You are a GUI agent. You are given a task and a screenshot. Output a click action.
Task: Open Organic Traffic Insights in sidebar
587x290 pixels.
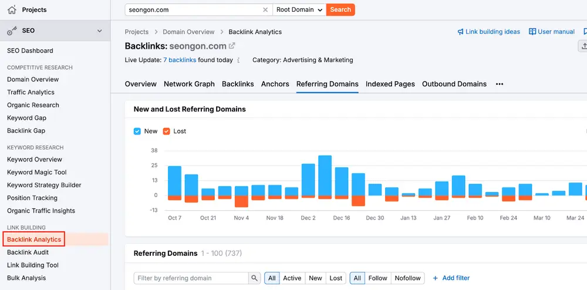[x=41, y=211]
